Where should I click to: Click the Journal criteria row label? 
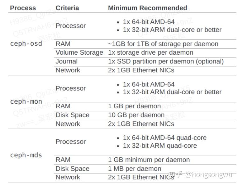click(66, 61)
